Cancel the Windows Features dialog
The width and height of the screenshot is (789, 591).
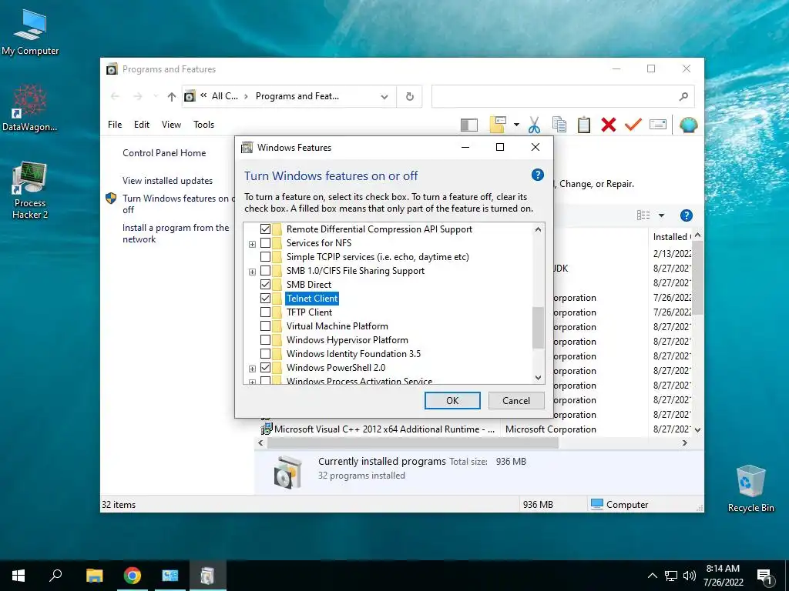click(516, 400)
